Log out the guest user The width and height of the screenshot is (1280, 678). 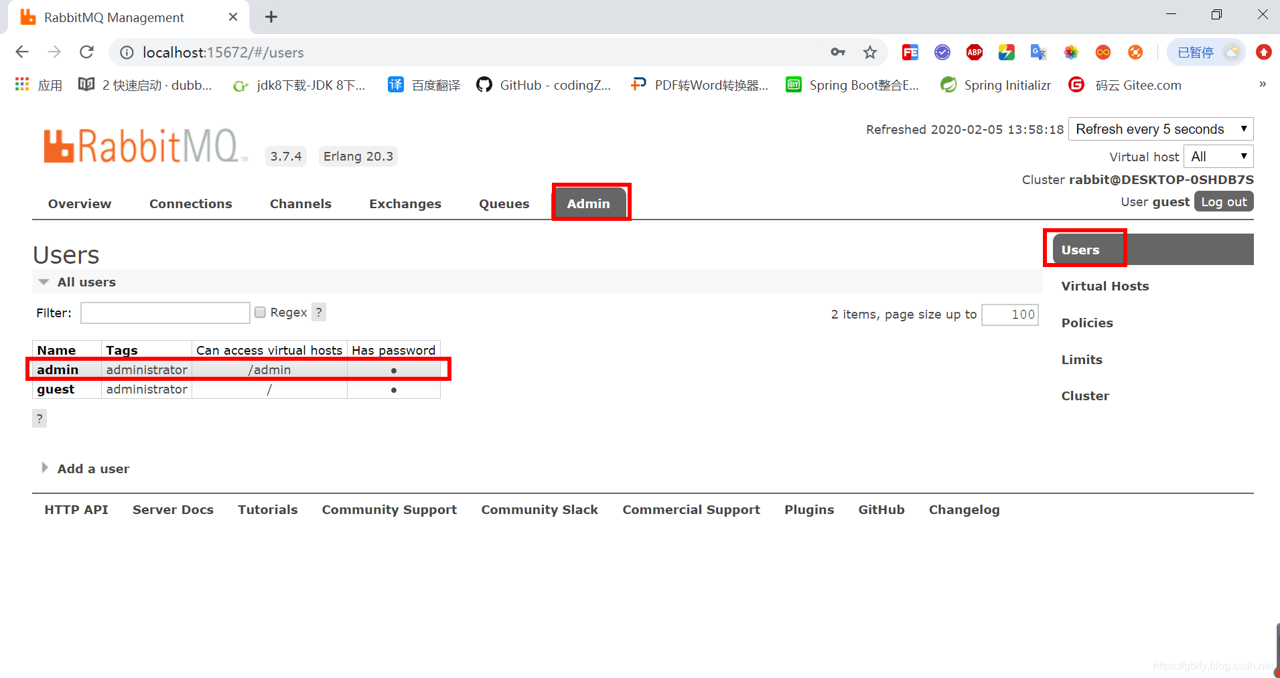pyautogui.click(x=1224, y=201)
